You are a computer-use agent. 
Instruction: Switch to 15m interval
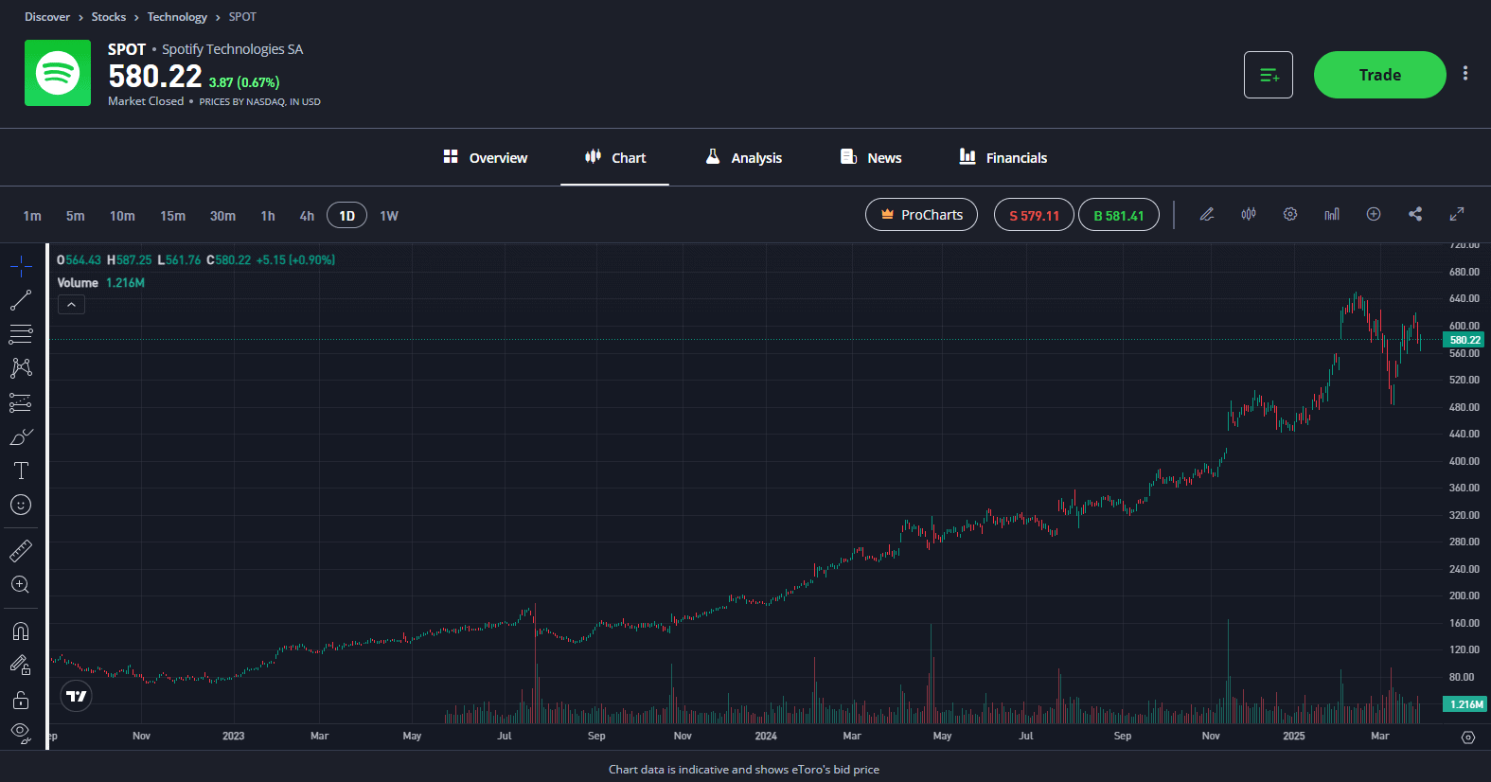[172, 216]
